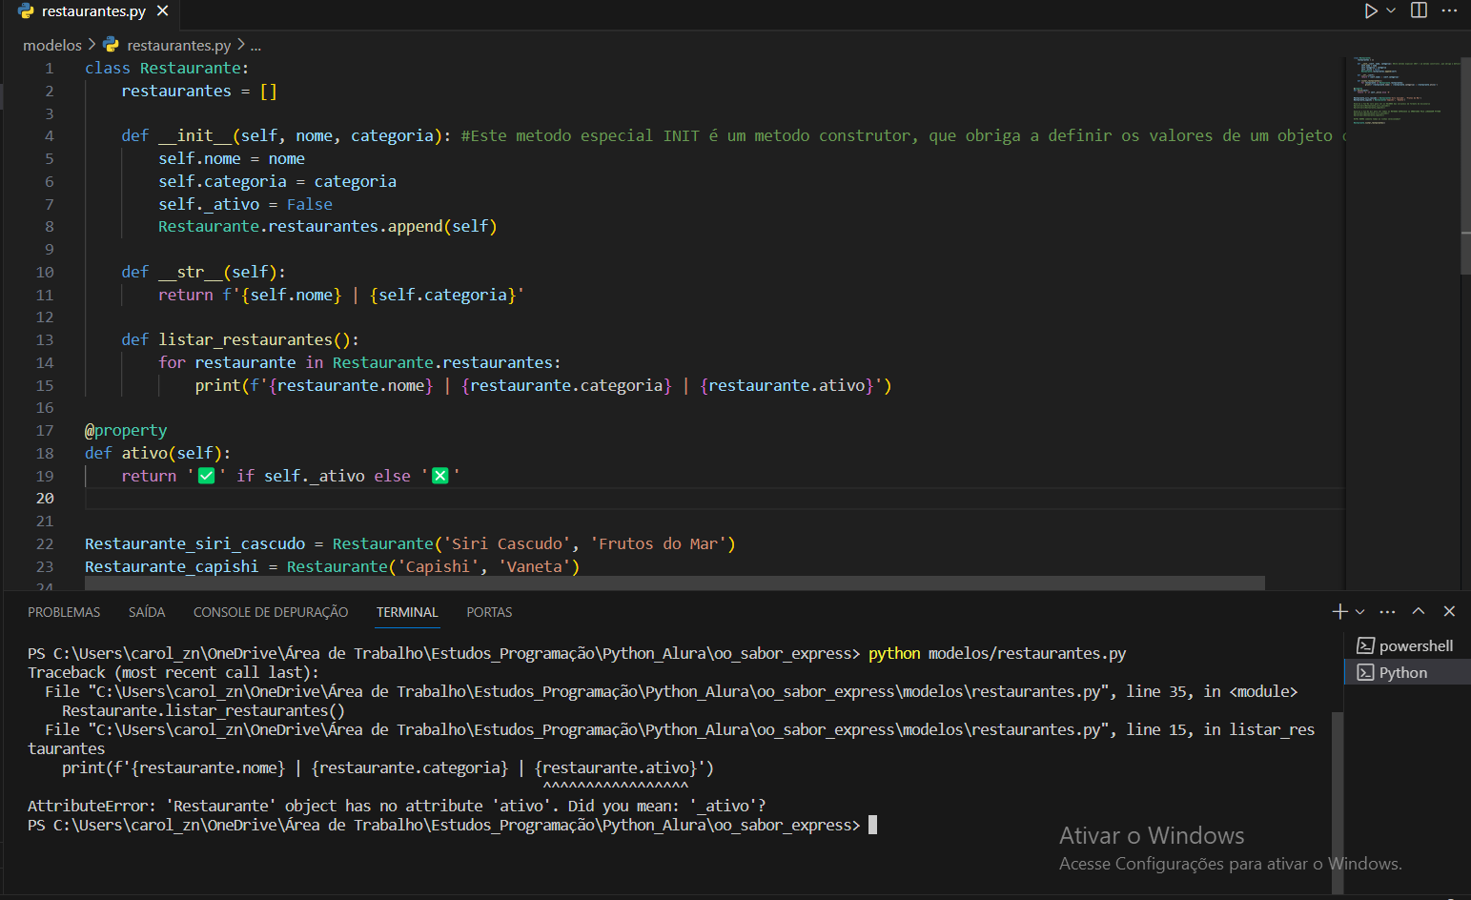Select the restaurantes.py editor tab

pyautogui.click(x=92, y=11)
